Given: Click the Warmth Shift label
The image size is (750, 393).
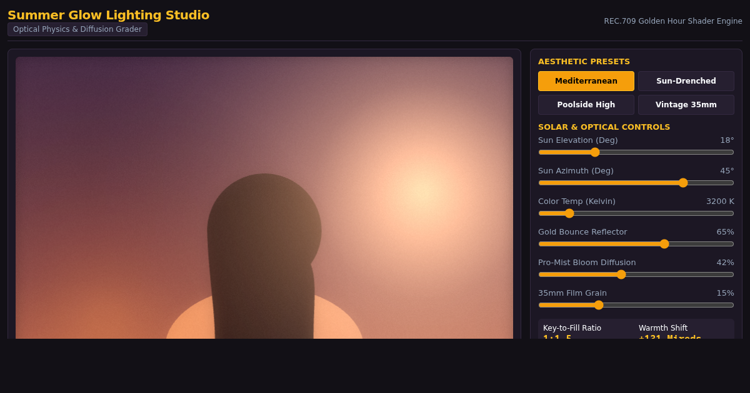Looking at the screenshot, I should click(x=663, y=328).
